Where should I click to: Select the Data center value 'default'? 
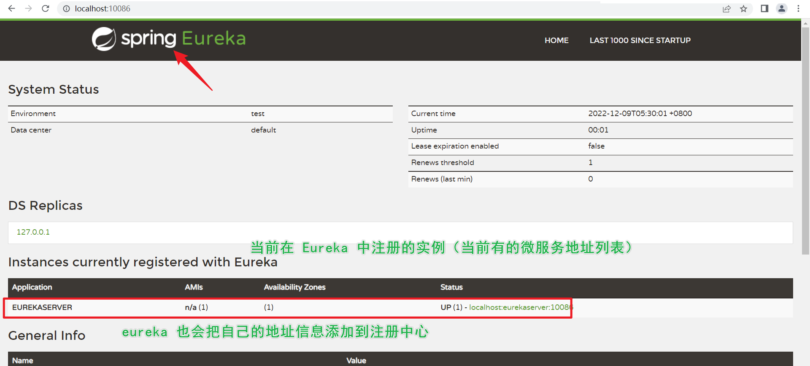click(x=264, y=130)
